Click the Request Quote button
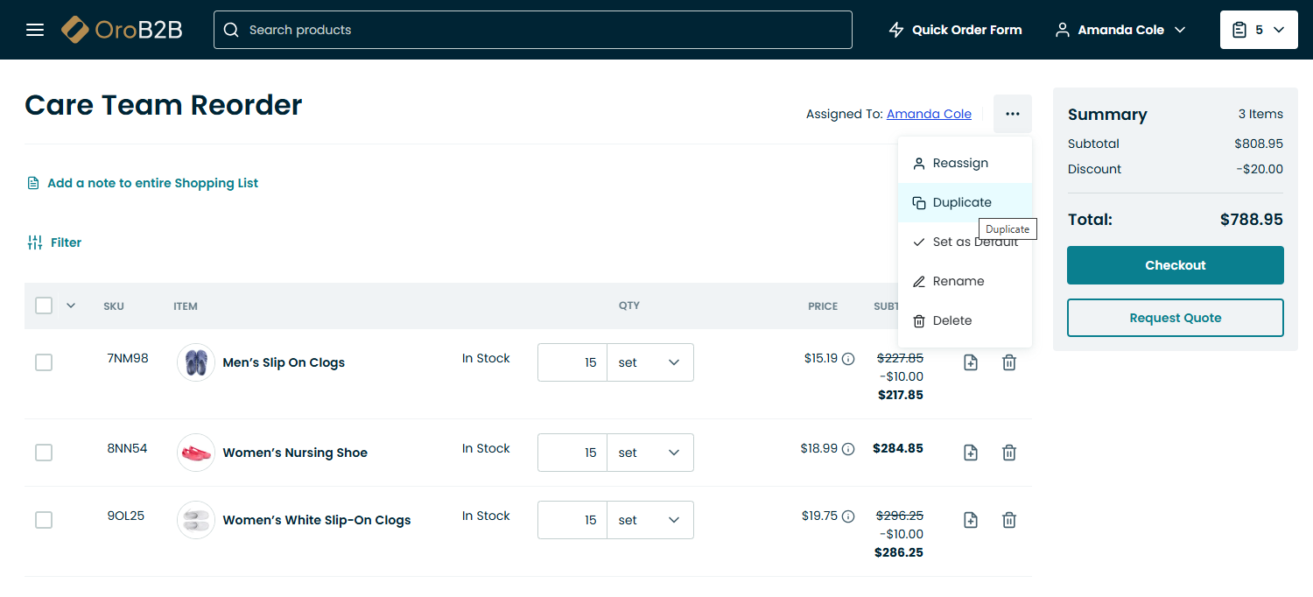The width and height of the screenshot is (1313, 597). pyautogui.click(x=1175, y=318)
